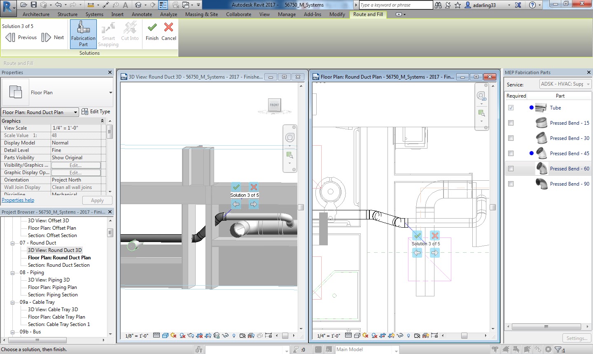Click the Undo arrow icon
Screen dimensions: 593x354
[x=58, y=5]
